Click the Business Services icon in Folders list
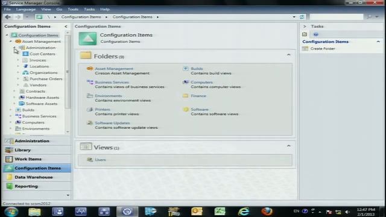 click(x=90, y=82)
